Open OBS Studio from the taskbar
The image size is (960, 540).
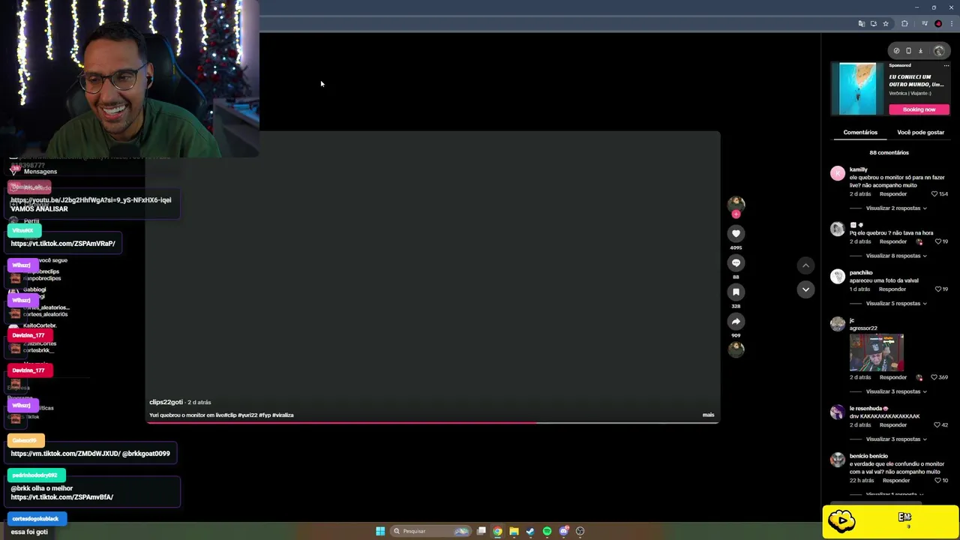coord(580,531)
